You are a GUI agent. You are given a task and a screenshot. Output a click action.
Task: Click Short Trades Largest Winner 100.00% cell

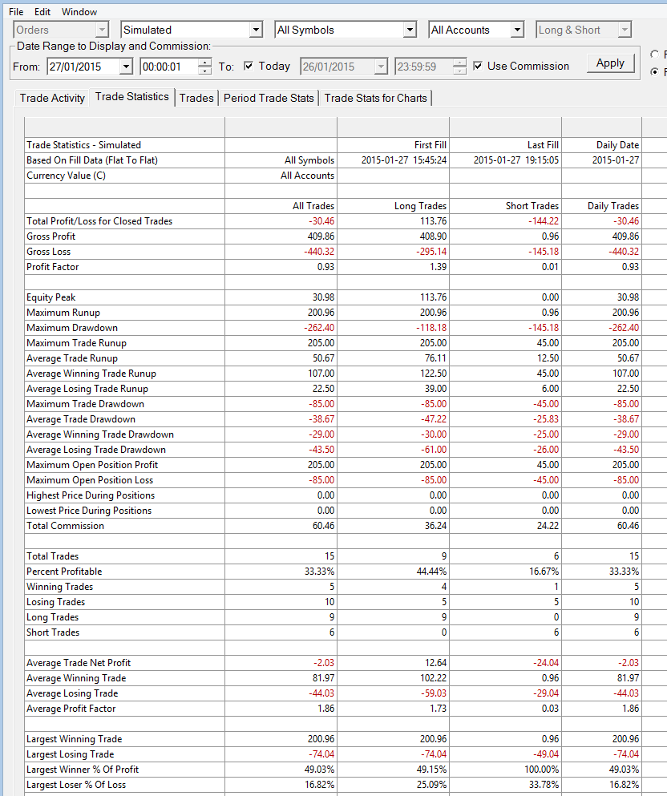(x=506, y=769)
